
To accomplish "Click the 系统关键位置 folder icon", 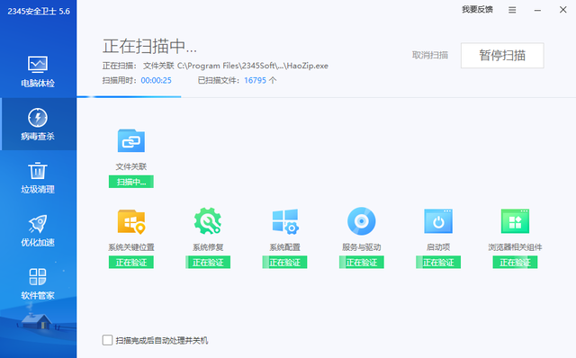I will point(131,221).
